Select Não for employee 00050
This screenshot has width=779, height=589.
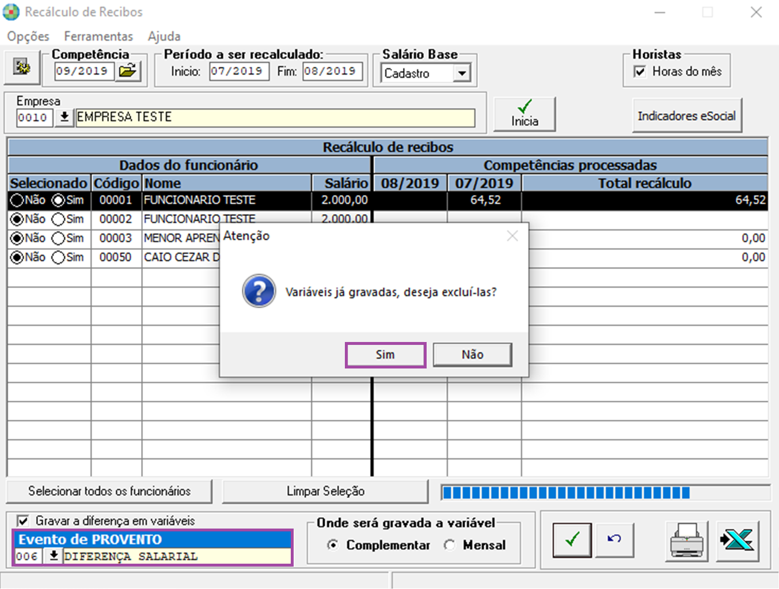(17, 257)
